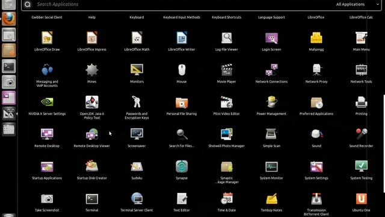Open Messaging and VoIP Accounts
This screenshot has width=385, height=217.
click(47, 70)
